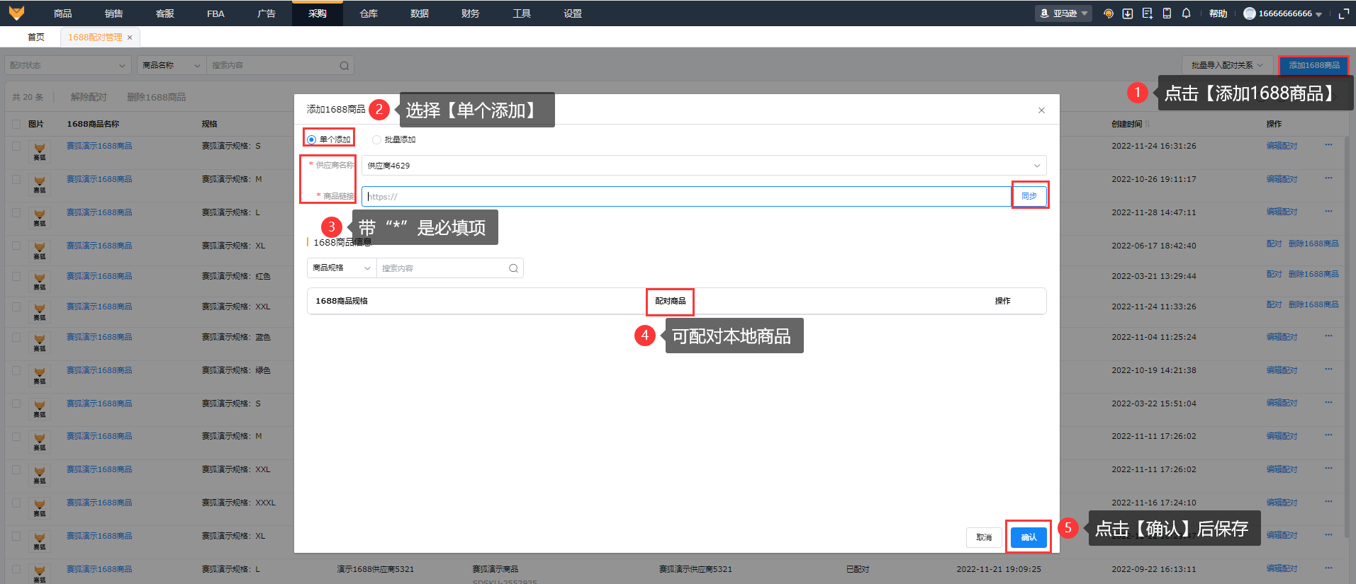This screenshot has width=1356, height=584.
Task: Open the customer service headset icon
Action: click(x=1109, y=13)
